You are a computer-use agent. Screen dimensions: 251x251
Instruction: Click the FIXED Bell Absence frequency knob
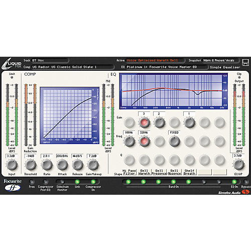tap(174, 141)
